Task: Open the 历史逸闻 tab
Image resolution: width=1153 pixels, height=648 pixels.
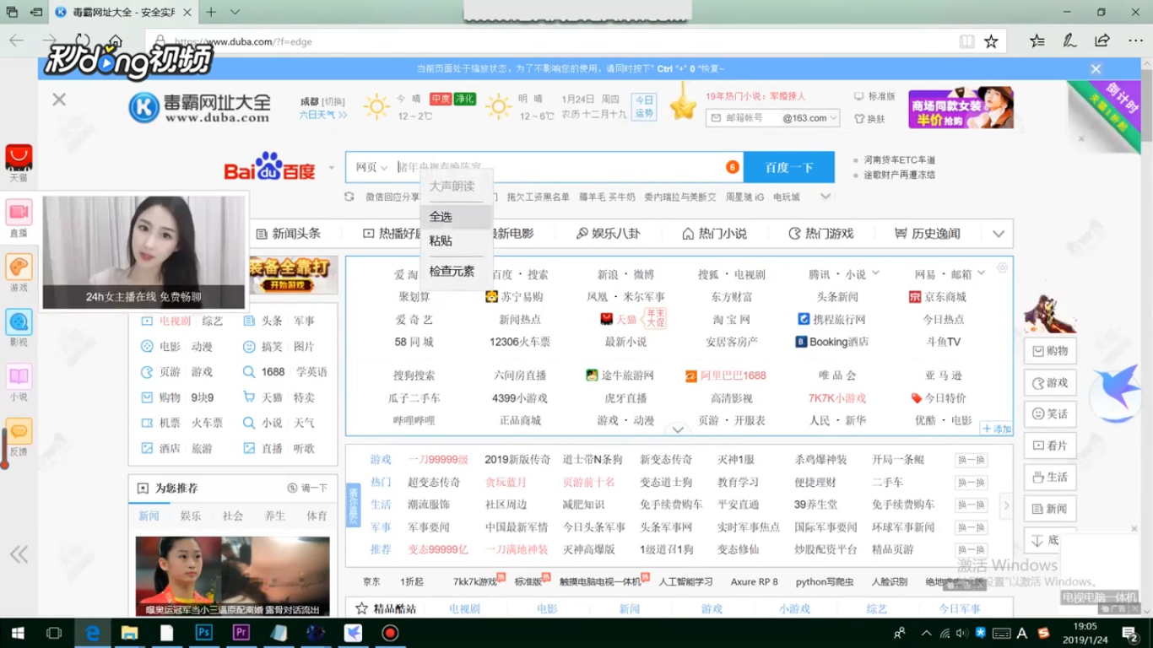Action: coord(928,234)
